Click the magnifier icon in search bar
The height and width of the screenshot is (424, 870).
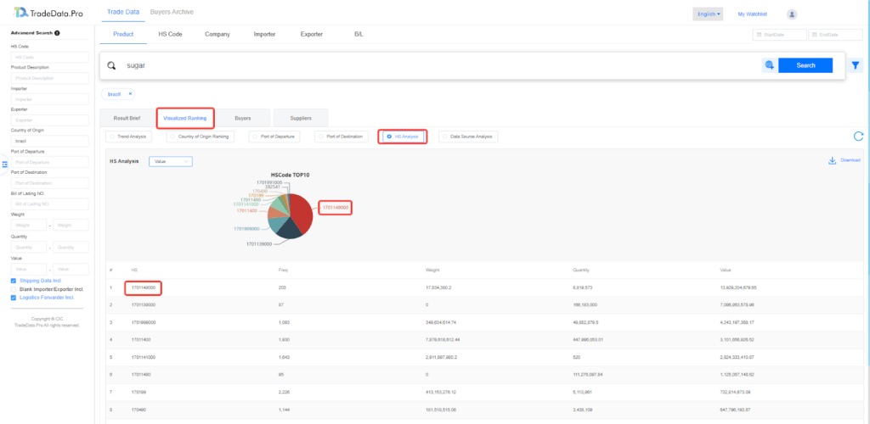(x=111, y=65)
